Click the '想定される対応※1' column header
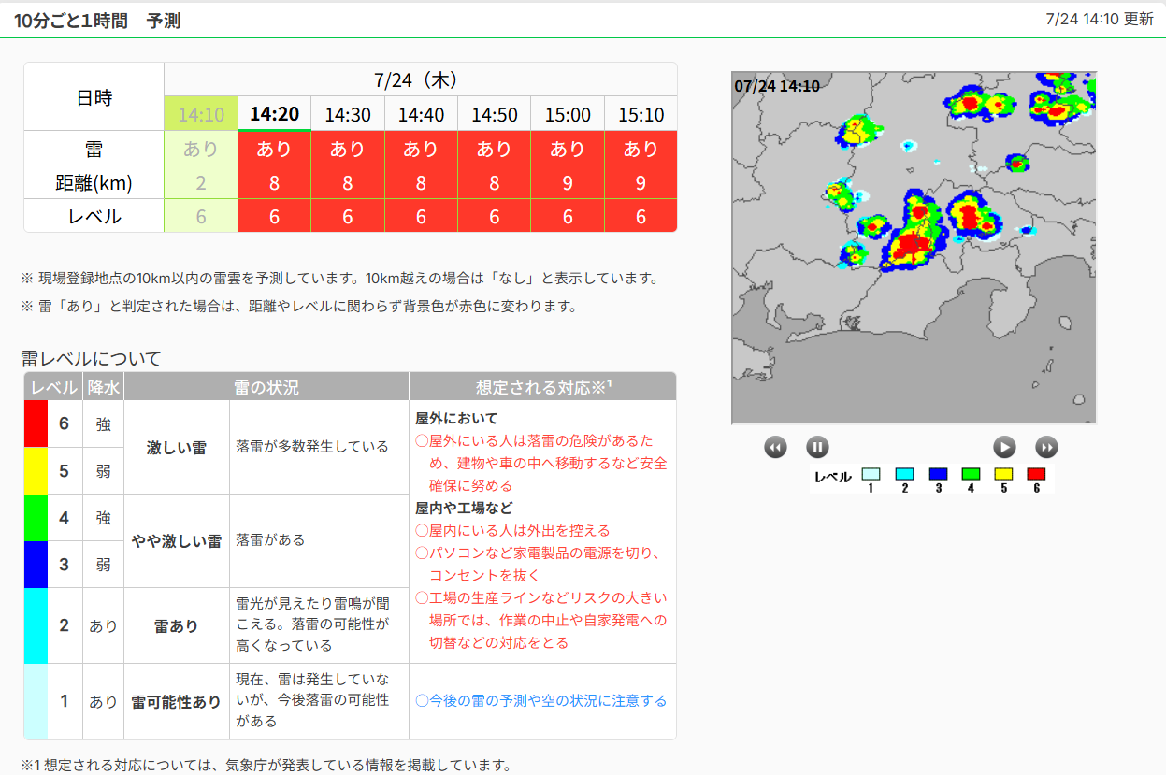Screen dimensions: 1166x775 click(x=542, y=387)
